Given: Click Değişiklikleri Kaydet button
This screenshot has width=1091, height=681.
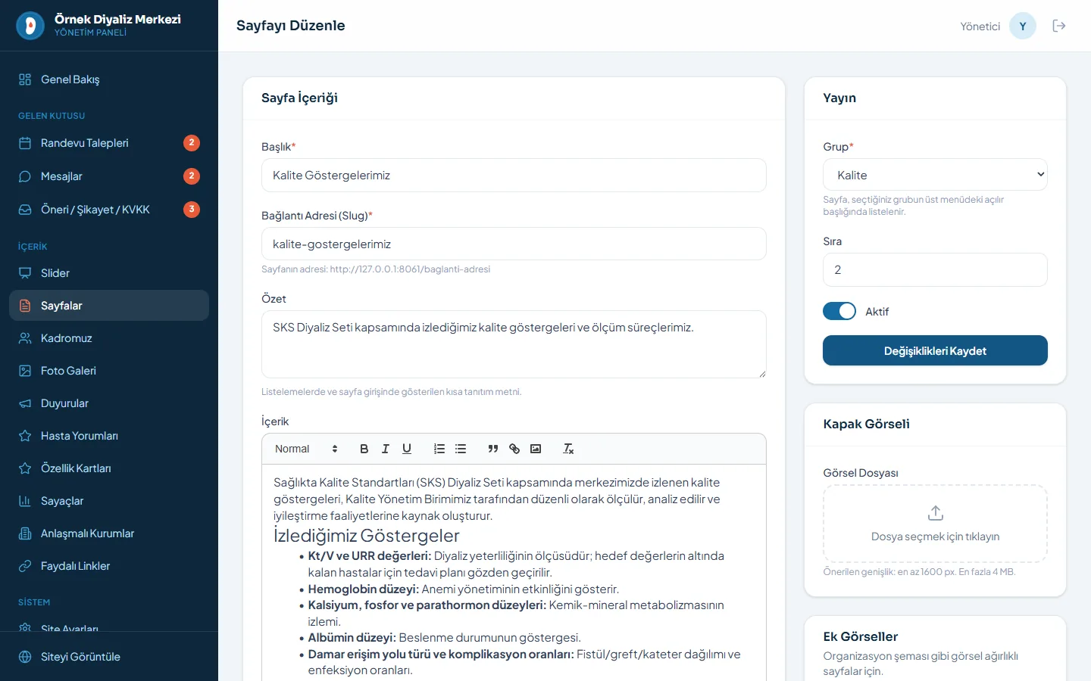Looking at the screenshot, I should [x=935, y=350].
